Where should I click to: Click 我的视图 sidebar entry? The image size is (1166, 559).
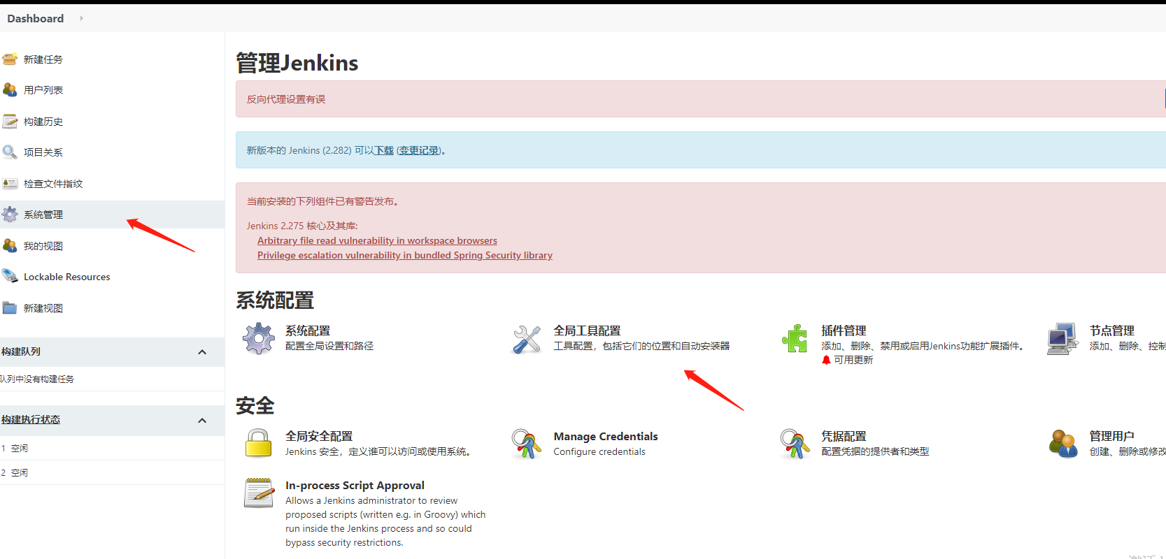click(43, 246)
